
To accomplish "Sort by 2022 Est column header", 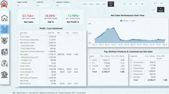I will 51,33.
